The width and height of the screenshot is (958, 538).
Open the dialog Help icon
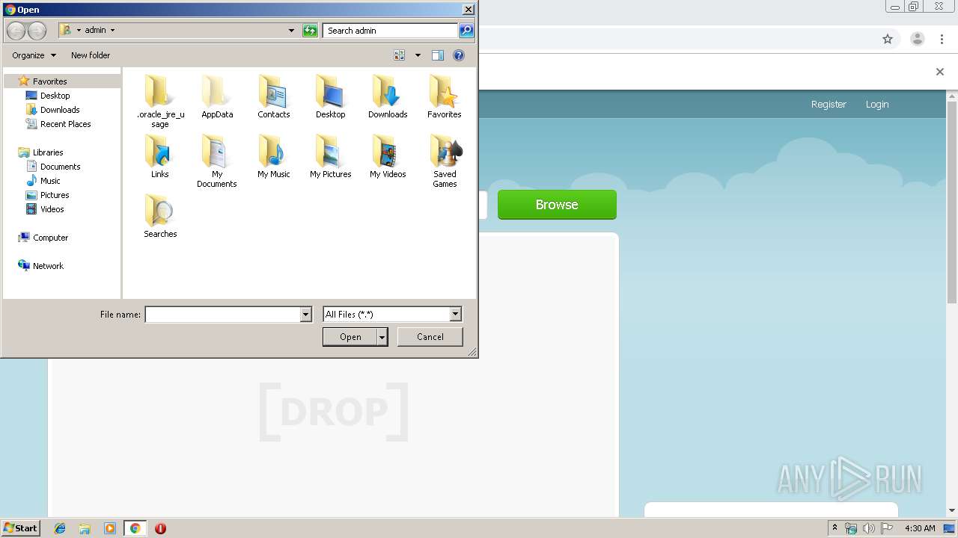pyautogui.click(x=459, y=55)
